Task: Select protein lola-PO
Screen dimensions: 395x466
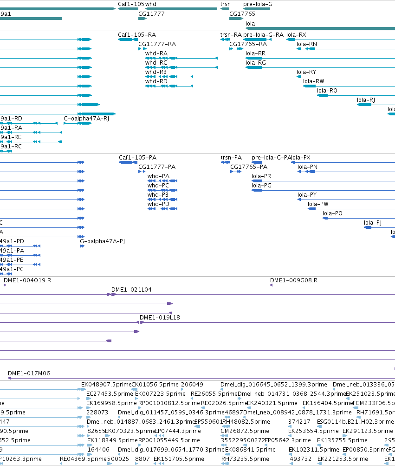Action: 332,213
